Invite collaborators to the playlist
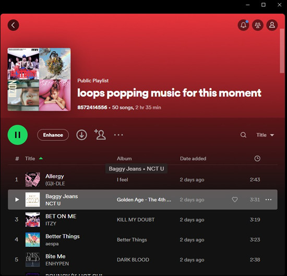The image size is (287, 276). pyautogui.click(x=100, y=134)
